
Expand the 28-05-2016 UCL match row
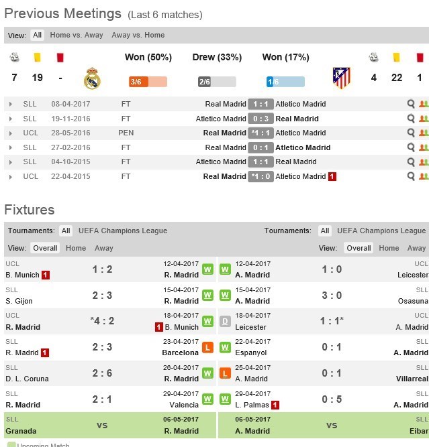click(x=10, y=133)
